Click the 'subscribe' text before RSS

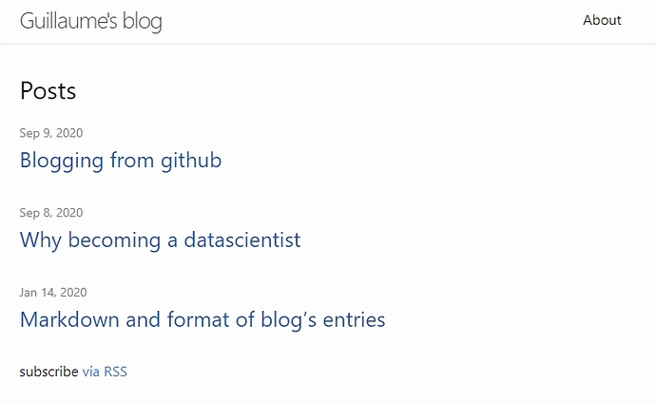pyautogui.click(x=48, y=372)
